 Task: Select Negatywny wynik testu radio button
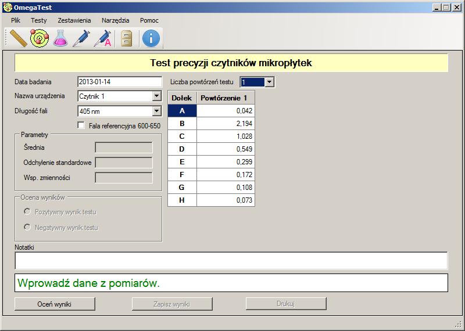[27, 227]
